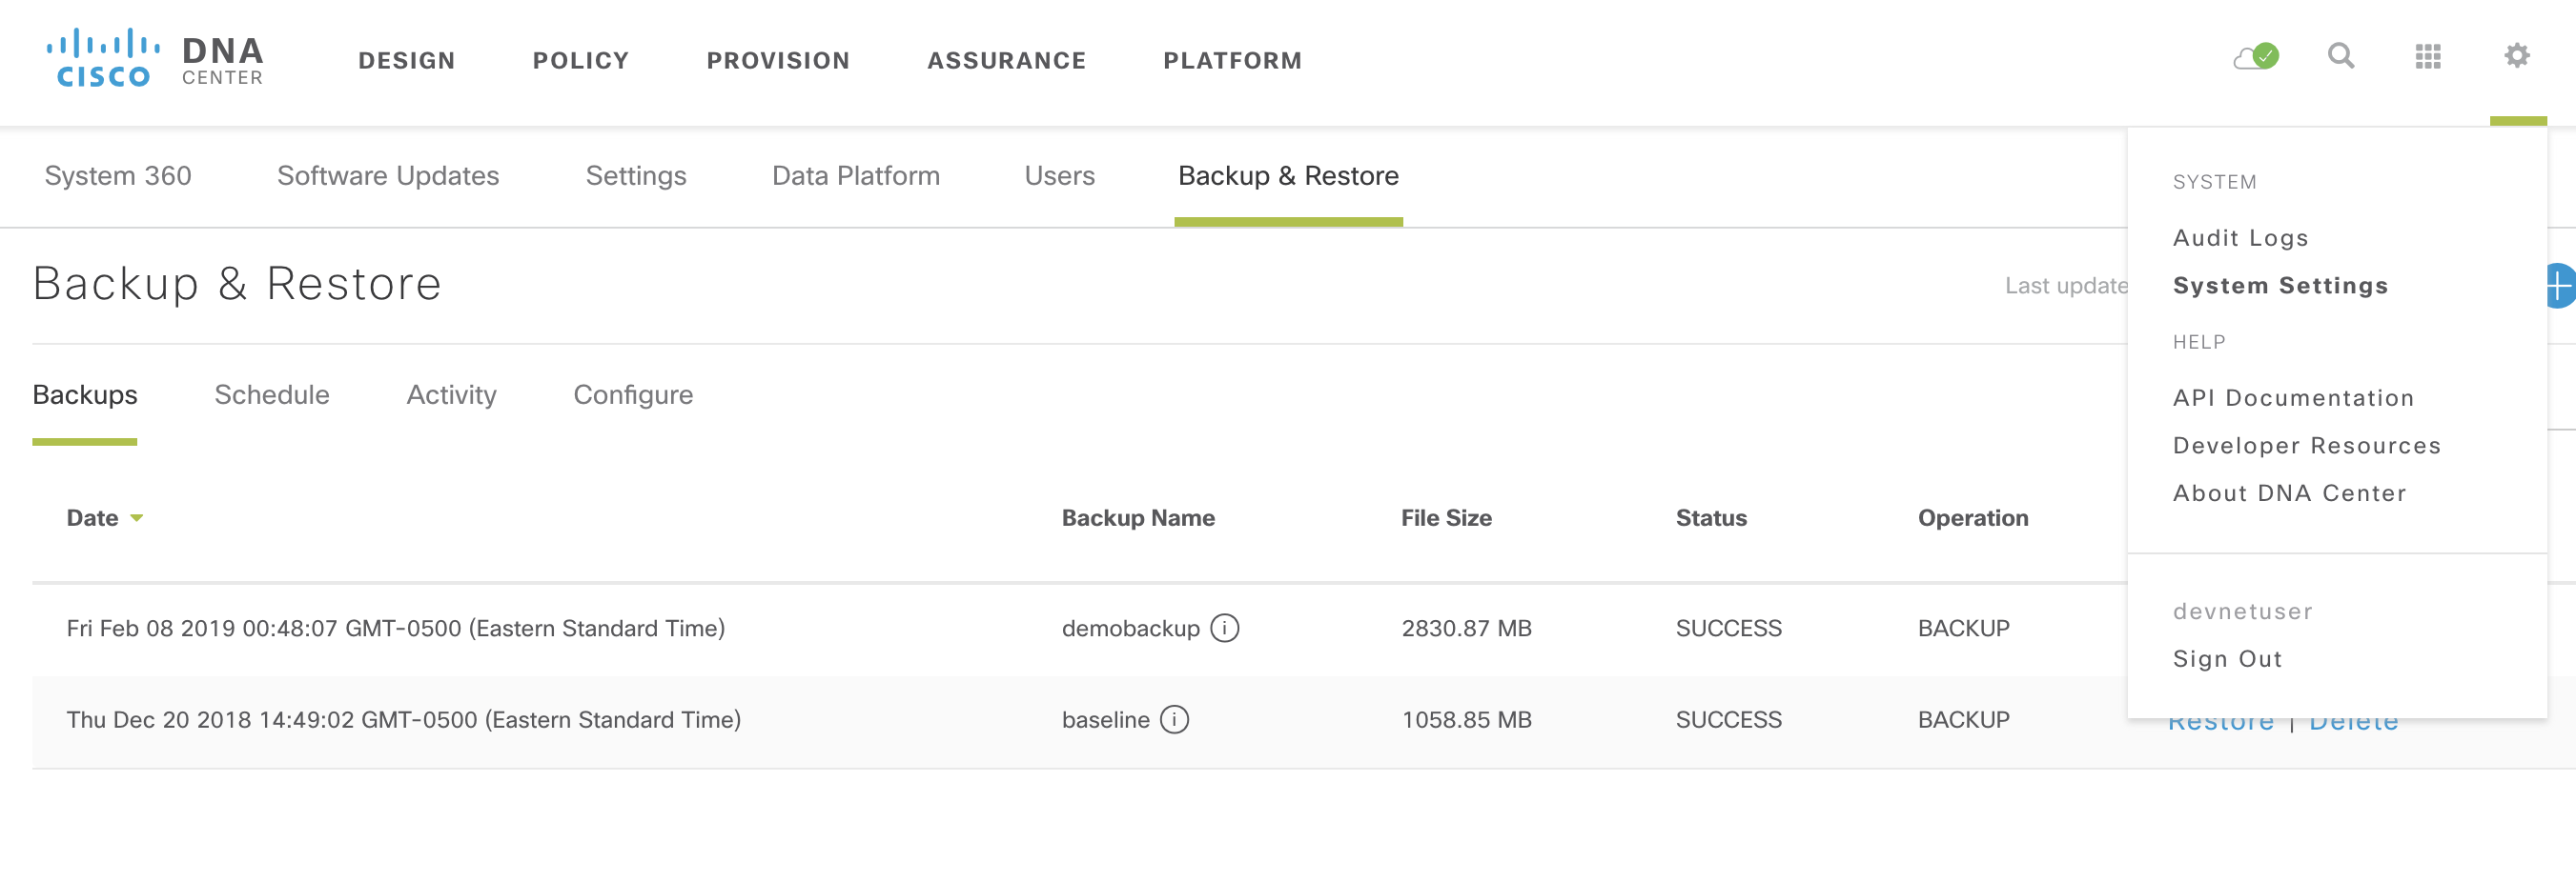Click the Restore link for baseline backup
Viewport: 2576px width, 882px height.
click(x=2221, y=719)
